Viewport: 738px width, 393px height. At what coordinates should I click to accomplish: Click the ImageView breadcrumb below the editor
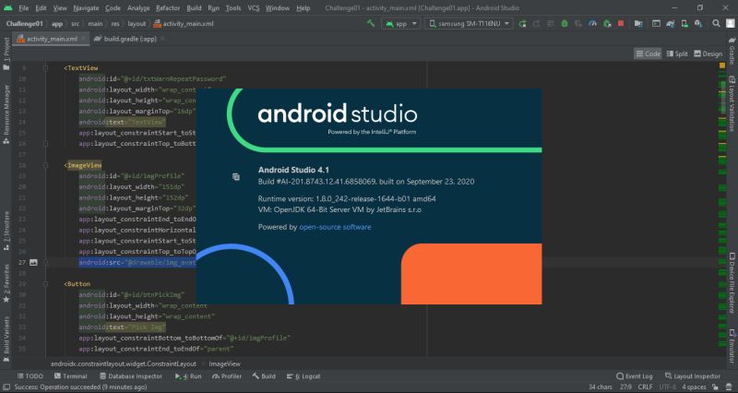[224, 363]
